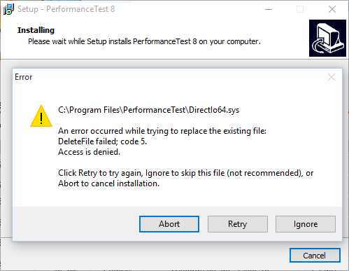Image resolution: width=349 pixels, height=271 pixels.
Task: Click the disabled maximize box icon
Action: tap(300, 9)
